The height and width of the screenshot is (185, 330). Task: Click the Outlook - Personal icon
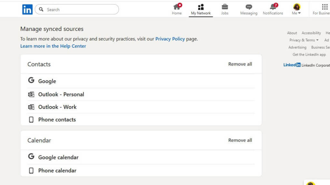31,94
